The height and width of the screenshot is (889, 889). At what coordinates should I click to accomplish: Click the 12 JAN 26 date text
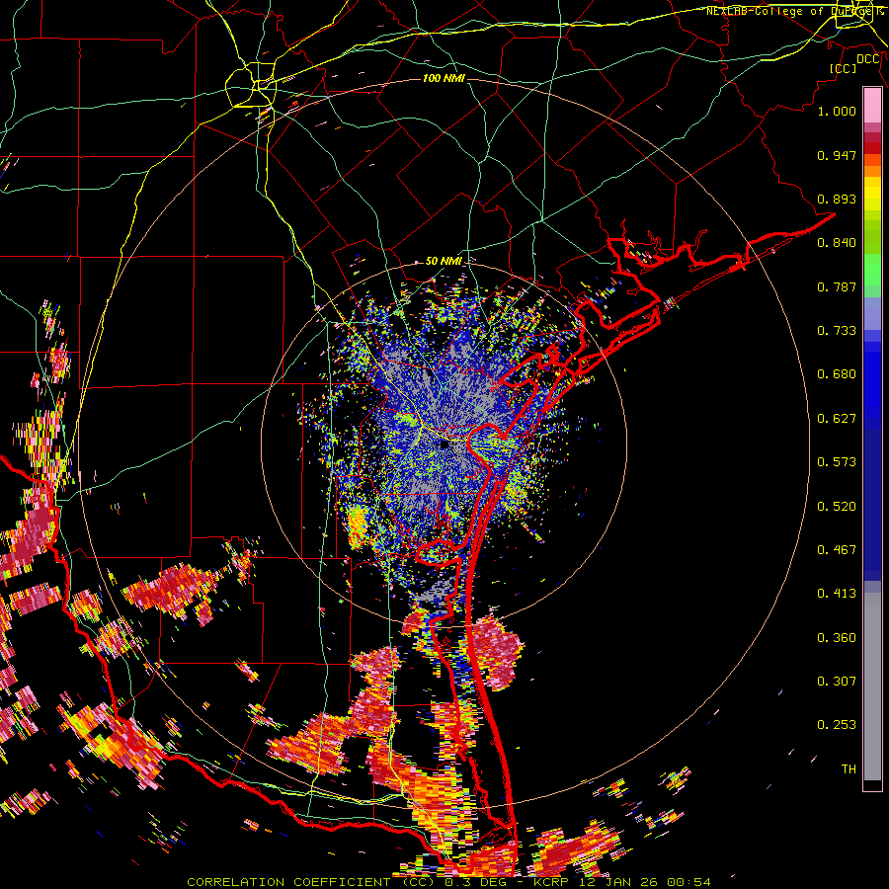[x=619, y=882]
